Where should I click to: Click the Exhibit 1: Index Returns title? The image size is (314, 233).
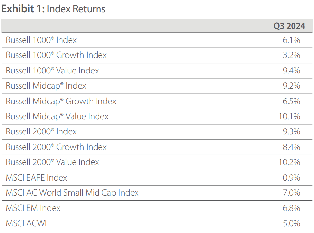pyautogui.click(x=53, y=9)
